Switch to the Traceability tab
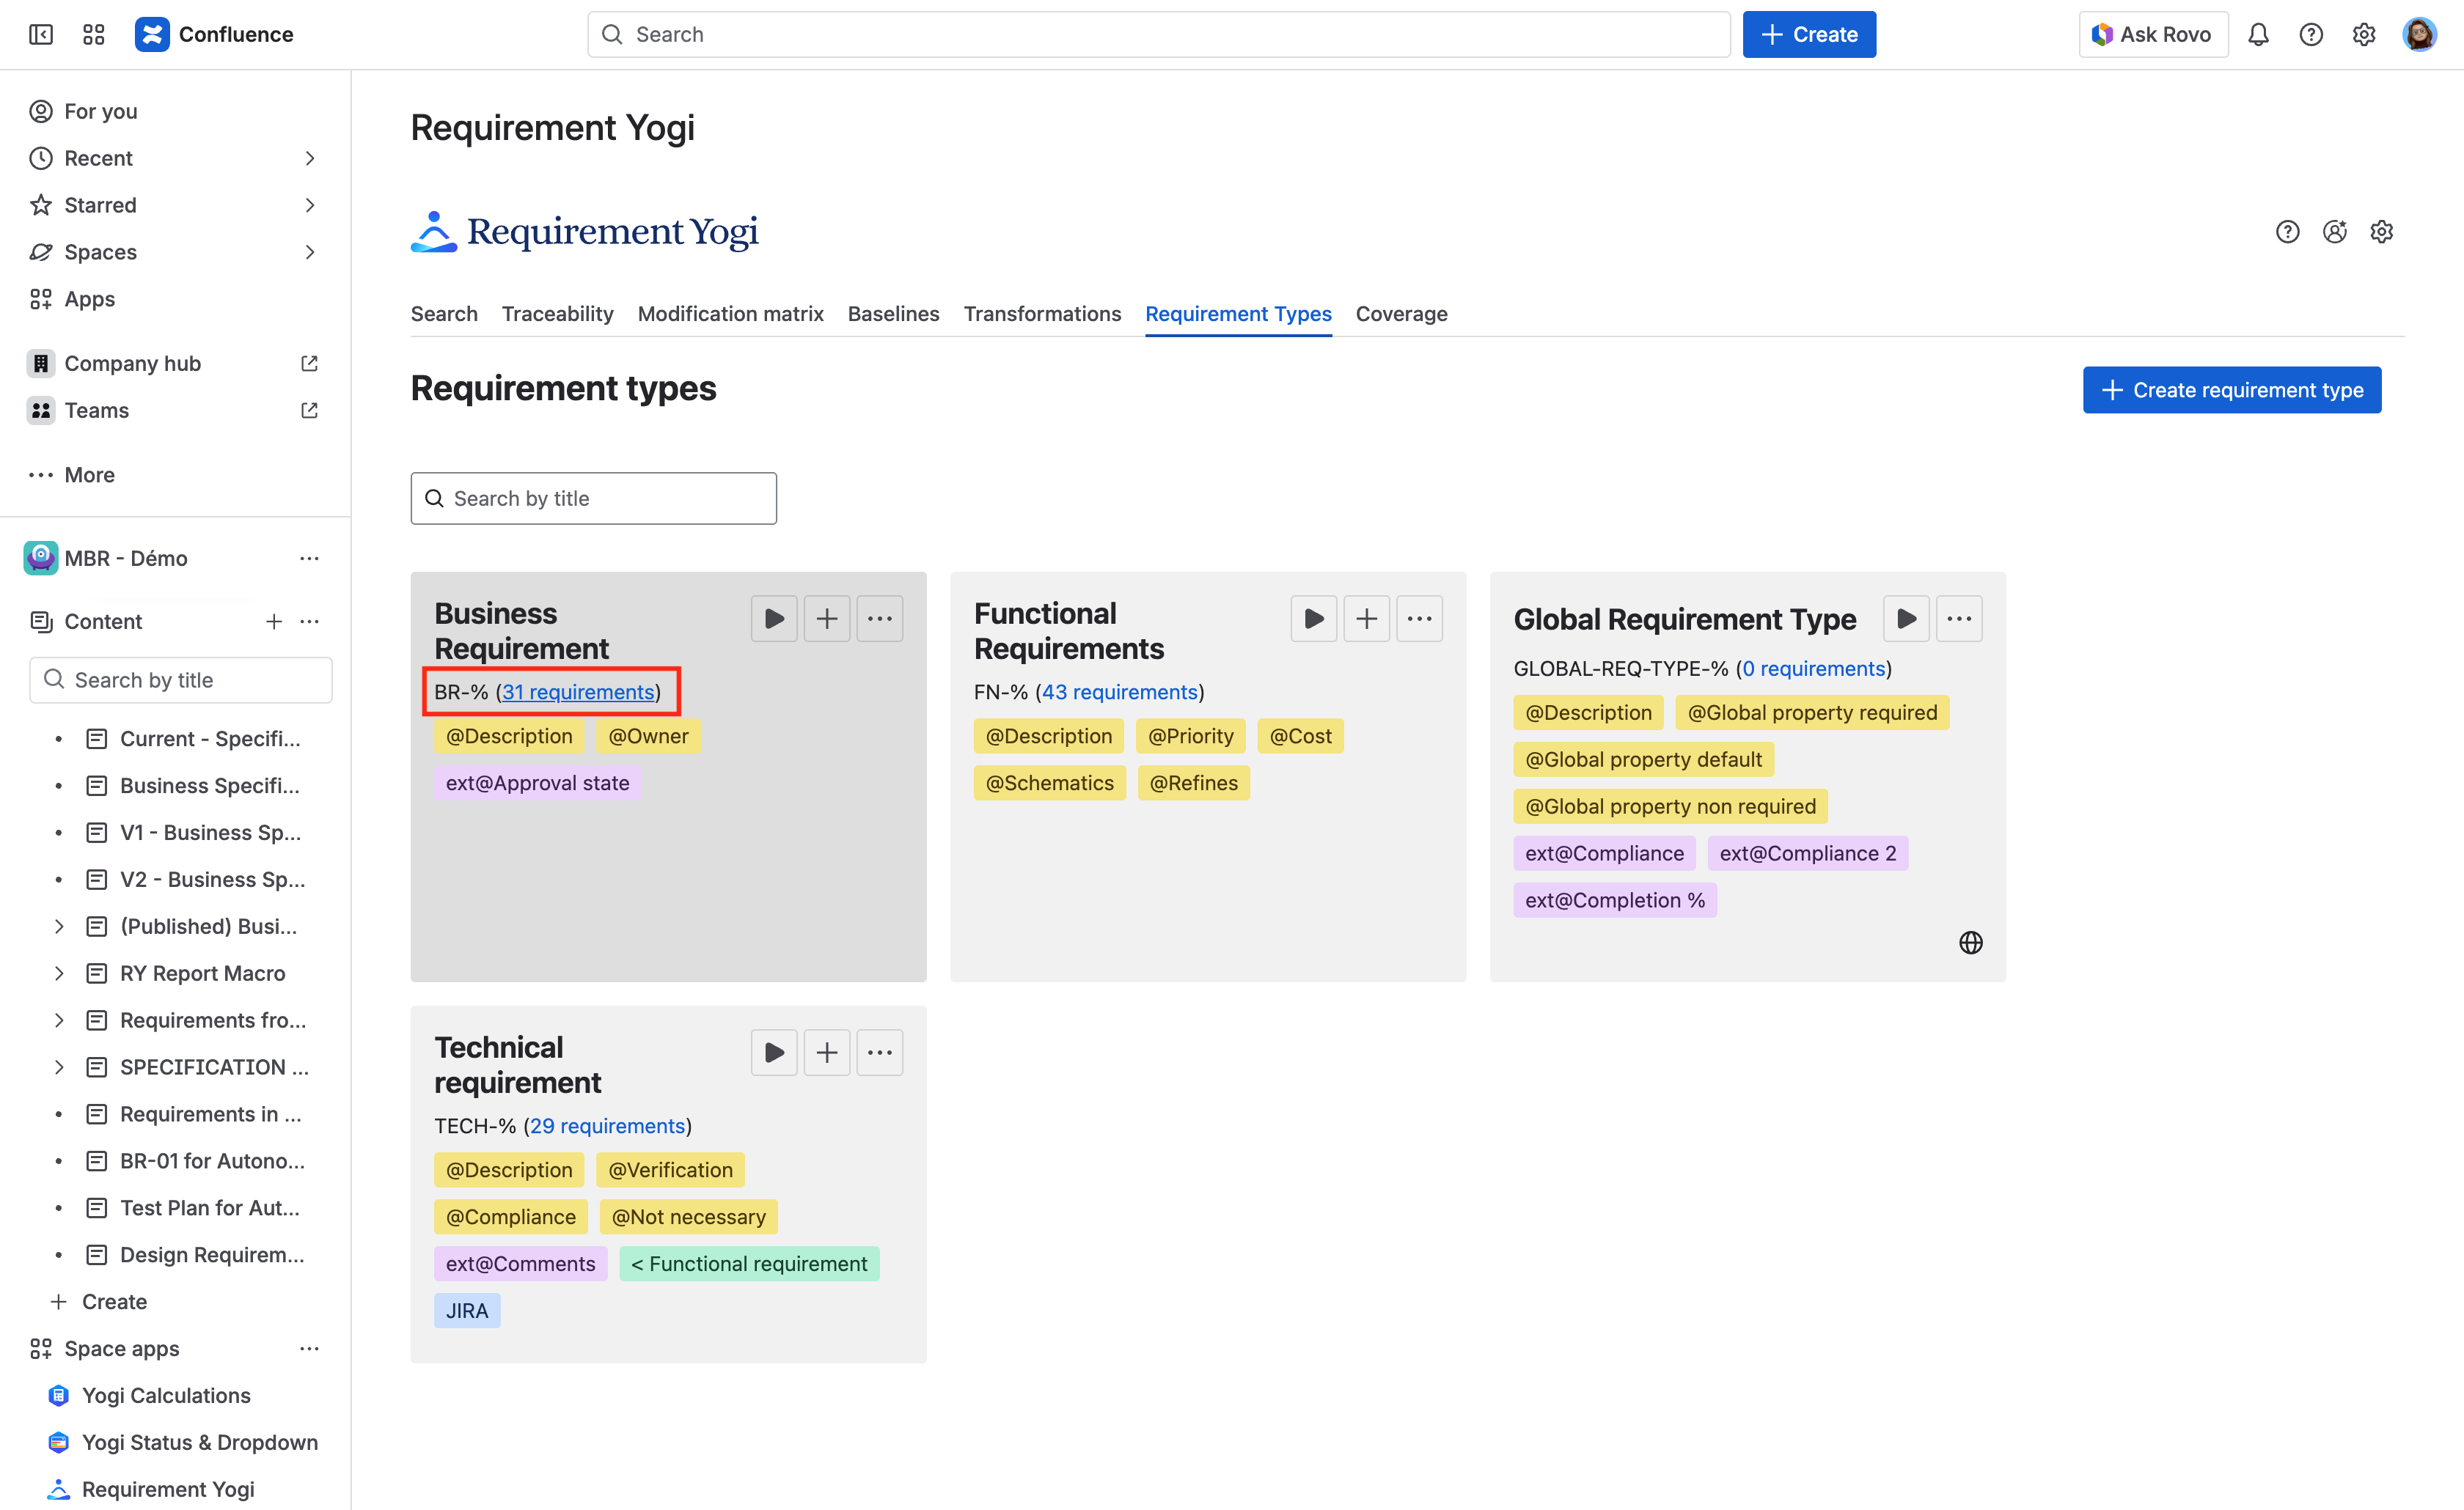Screen dimensions: 2464x1510 click(557, 314)
